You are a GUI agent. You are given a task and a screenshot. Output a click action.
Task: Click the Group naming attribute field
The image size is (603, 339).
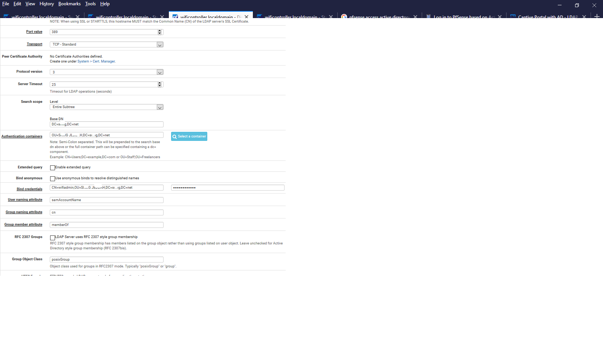tap(107, 212)
